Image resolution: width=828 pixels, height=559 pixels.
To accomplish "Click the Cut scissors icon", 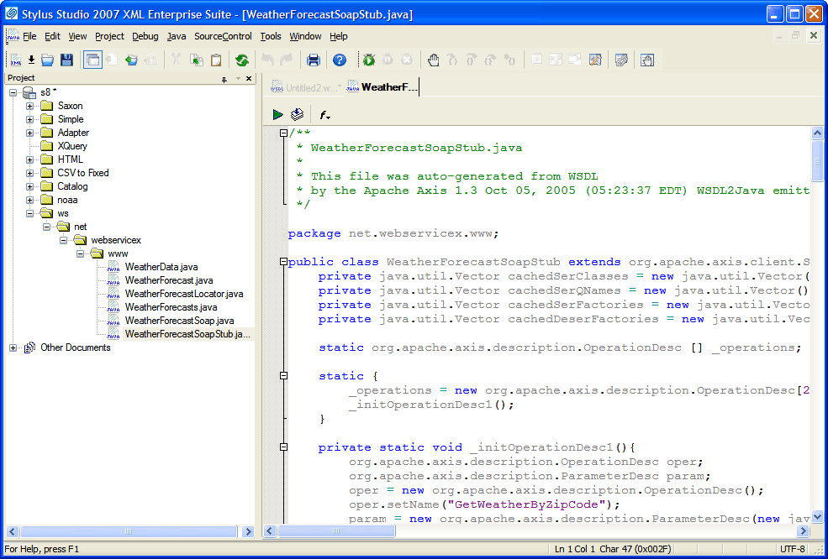I will [176, 60].
